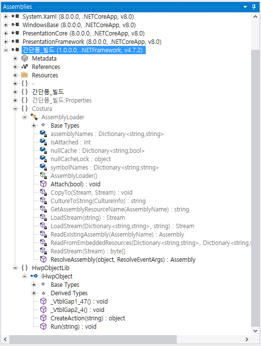Image resolution: width=261 pixels, height=346 pixels.
Task: Expand the Resources folder node
Action: pos(15,75)
